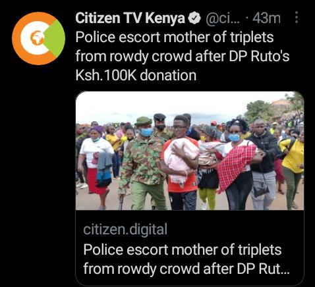Tap the officer wearing black peaked cap
The height and width of the screenshot is (287, 315).
pyautogui.click(x=159, y=126)
